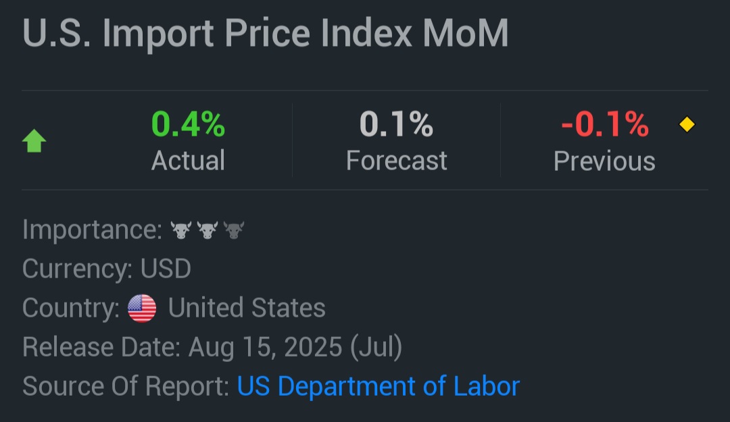Click the Forecast label
Screen dimensions: 730x422
pyautogui.click(x=396, y=161)
